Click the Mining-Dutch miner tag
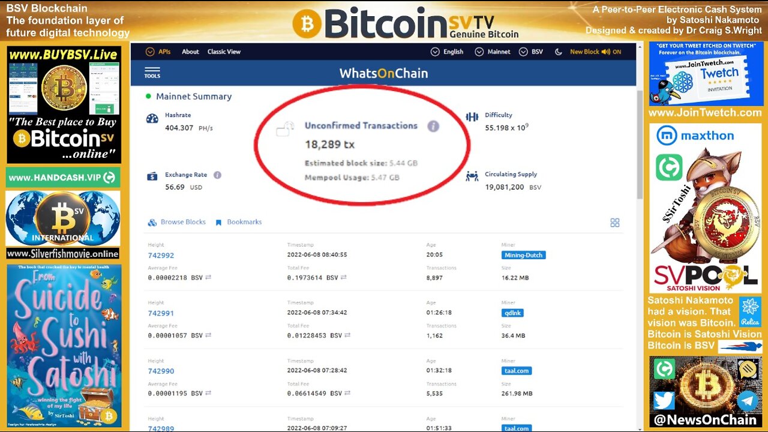Screen dimensions: 768x432 tap(523, 255)
